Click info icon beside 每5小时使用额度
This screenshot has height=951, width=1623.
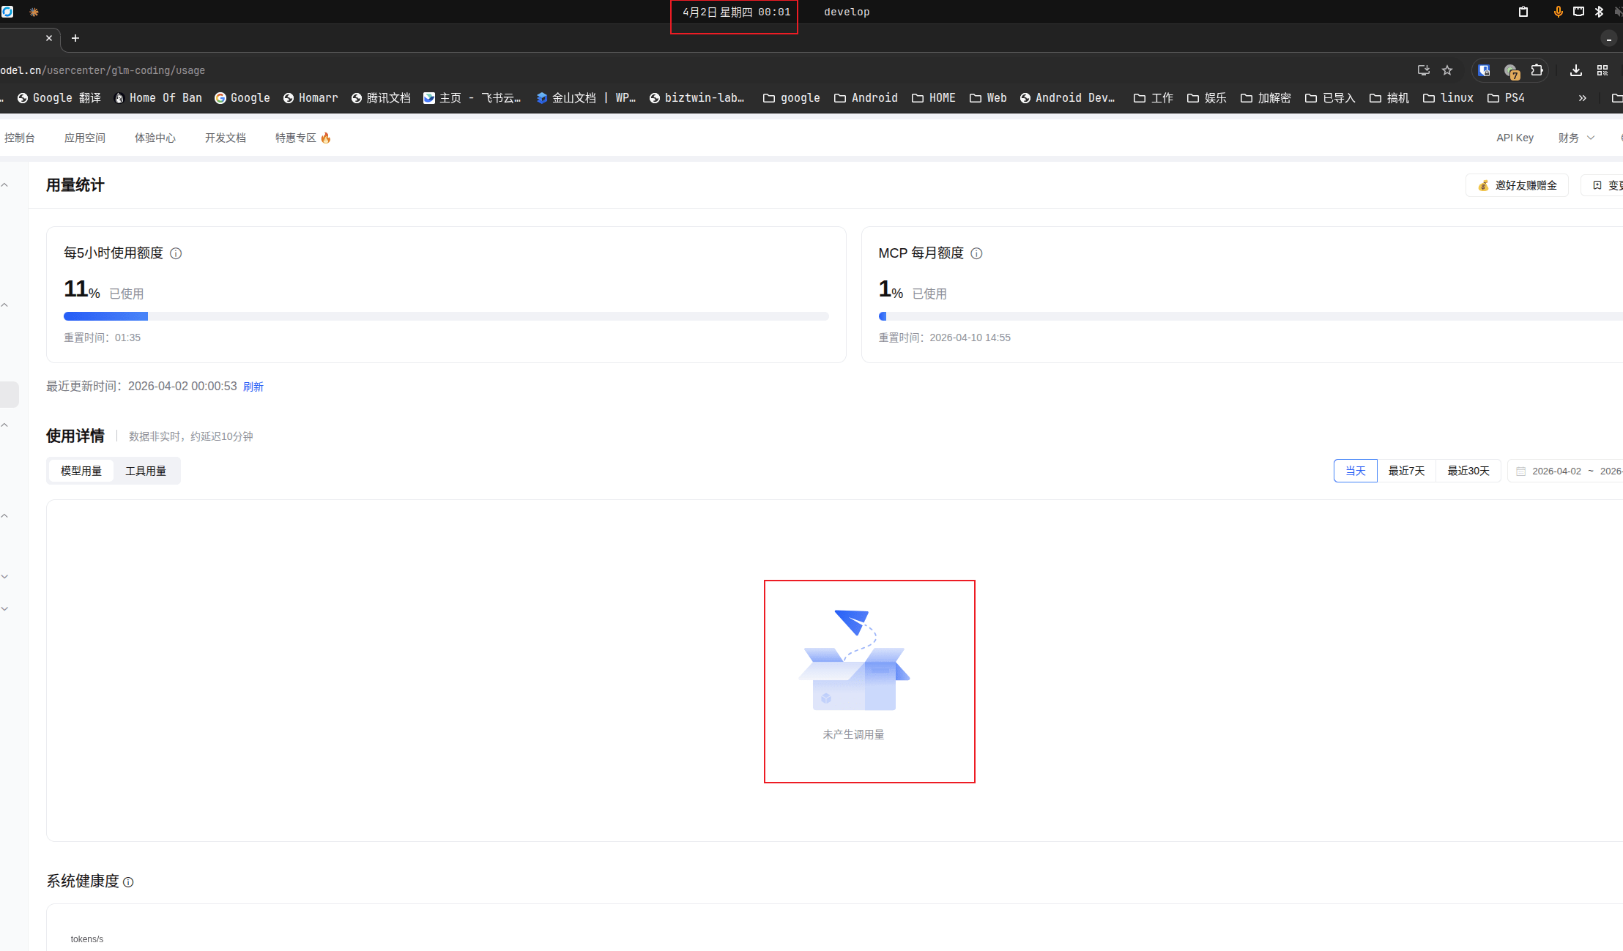[x=176, y=253]
